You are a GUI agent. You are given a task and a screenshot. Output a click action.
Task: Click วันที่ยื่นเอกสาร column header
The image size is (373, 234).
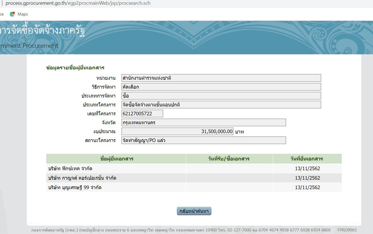307,159
